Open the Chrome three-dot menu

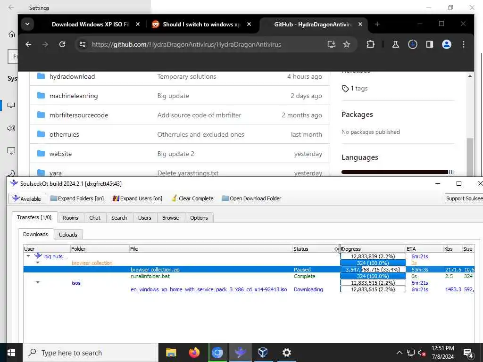pos(464,45)
